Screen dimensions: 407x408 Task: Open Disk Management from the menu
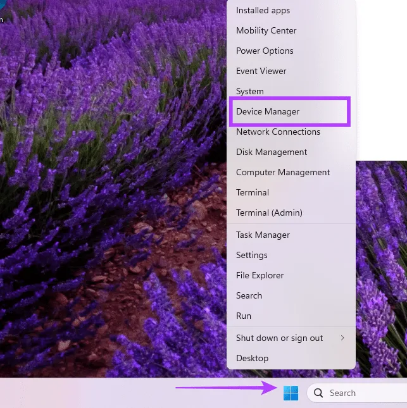[x=272, y=152]
